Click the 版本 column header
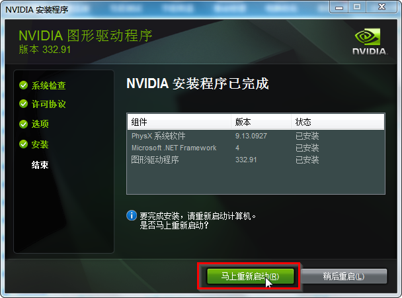Image resolution: width=402 pixels, height=298 pixels. (x=261, y=122)
